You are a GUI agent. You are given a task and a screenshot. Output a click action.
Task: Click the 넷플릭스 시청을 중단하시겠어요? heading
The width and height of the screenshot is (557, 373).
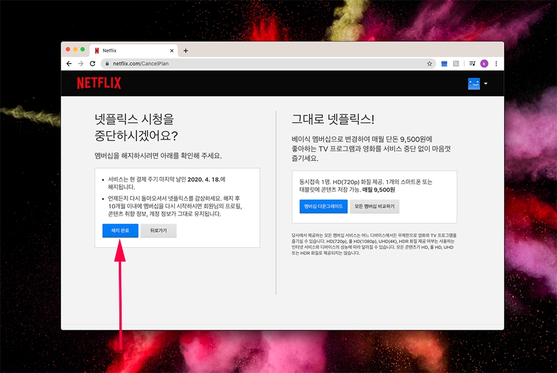136,127
